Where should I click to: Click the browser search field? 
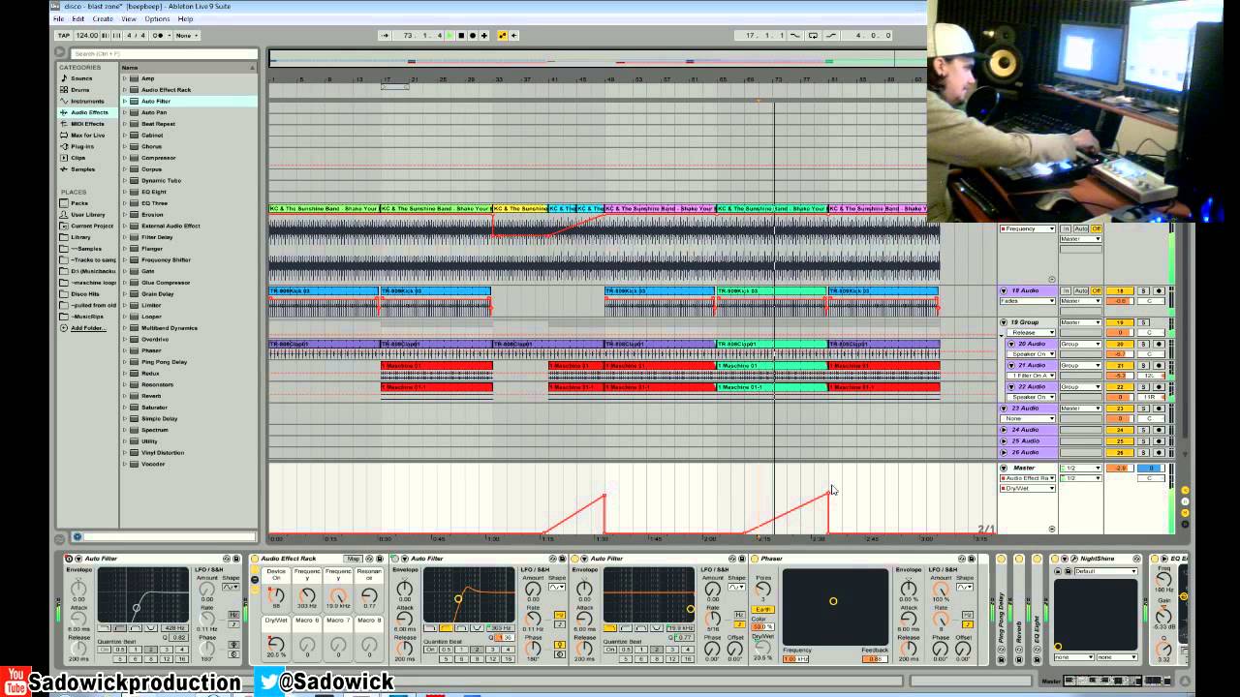[x=163, y=53]
